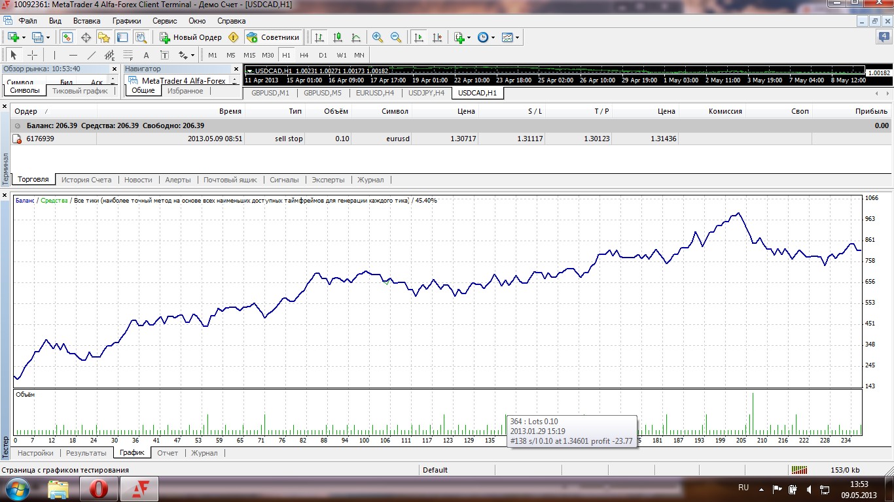Sort orders by Прибыль column
This screenshot has width=894, height=502.
(x=872, y=111)
